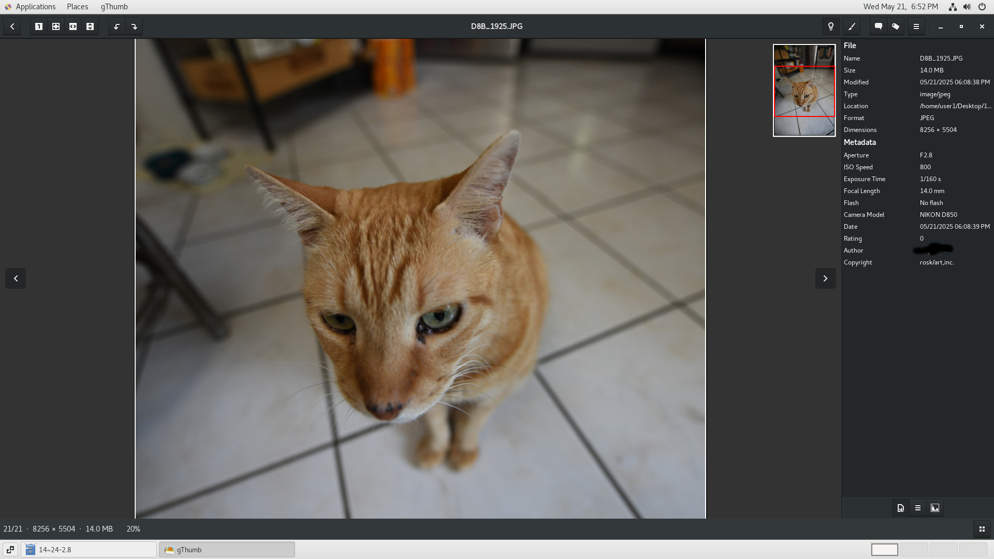Toggle the properties lightbulb button
994x559 pixels.
(x=831, y=26)
